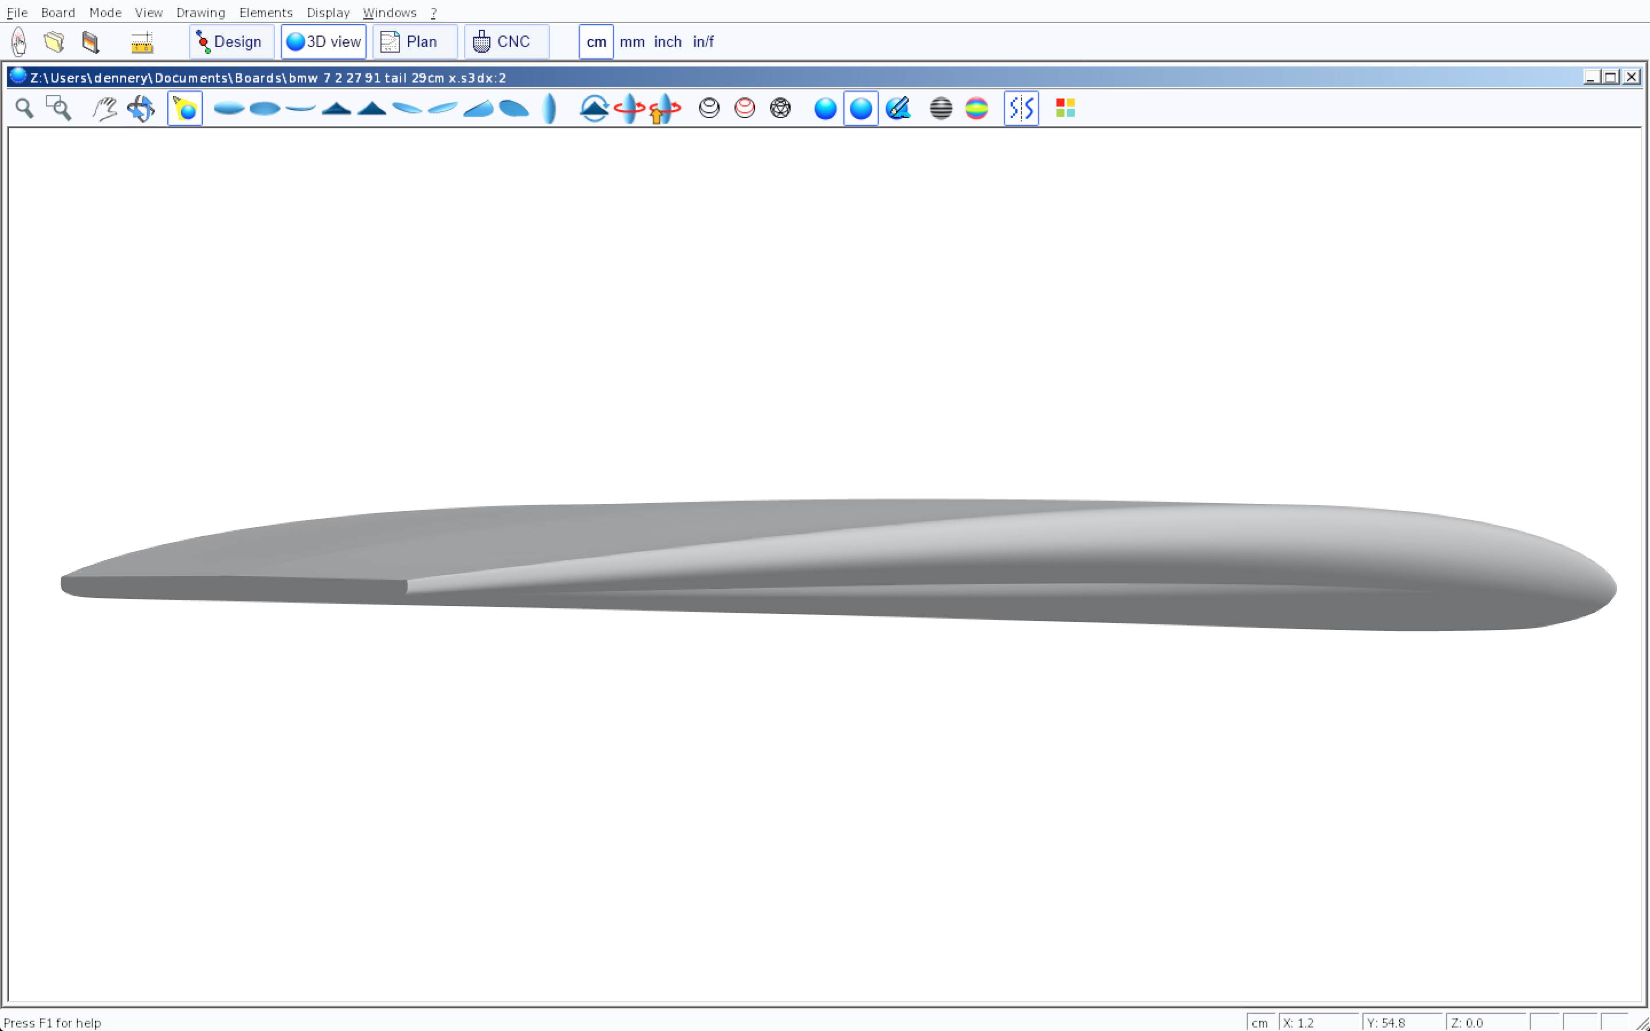This screenshot has width=1650, height=1031.
Task: Select cm as the measurement unit
Action: click(x=596, y=42)
